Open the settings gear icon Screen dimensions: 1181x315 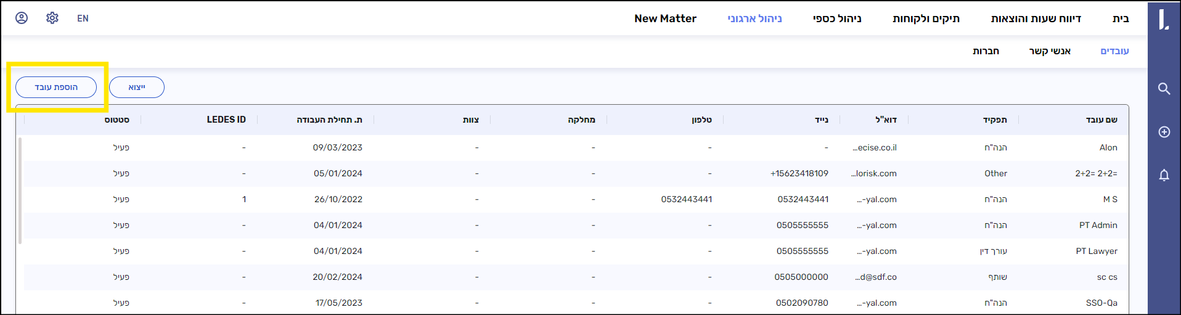point(52,18)
